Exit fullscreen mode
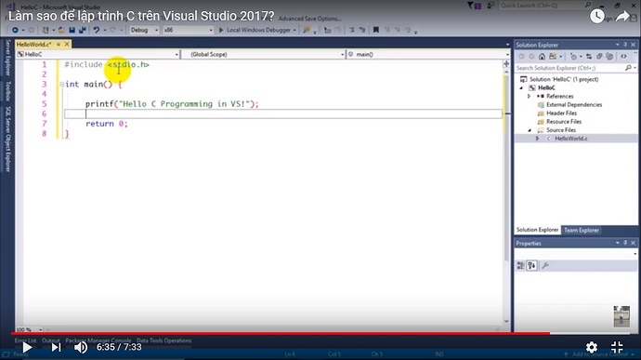 click(x=617, y=347)
